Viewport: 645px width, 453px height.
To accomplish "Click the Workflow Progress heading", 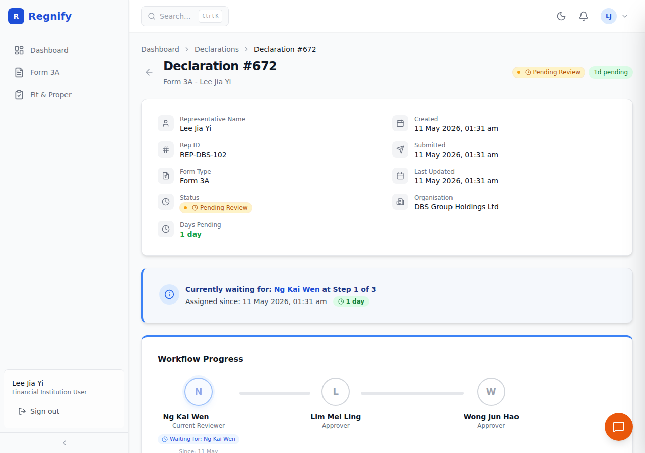I will (x=201, y=359).
